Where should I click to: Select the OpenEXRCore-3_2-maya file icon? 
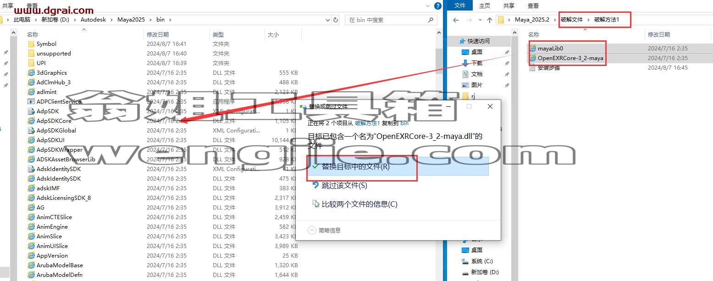click(x=532, y=58)
